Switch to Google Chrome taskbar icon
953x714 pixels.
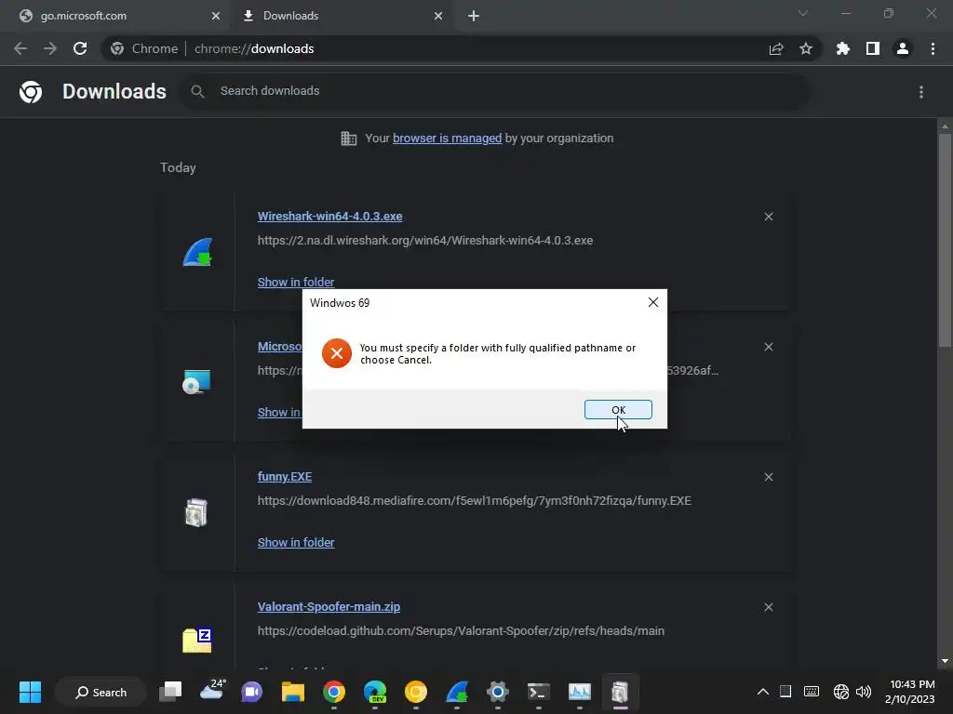coord(334,692)
